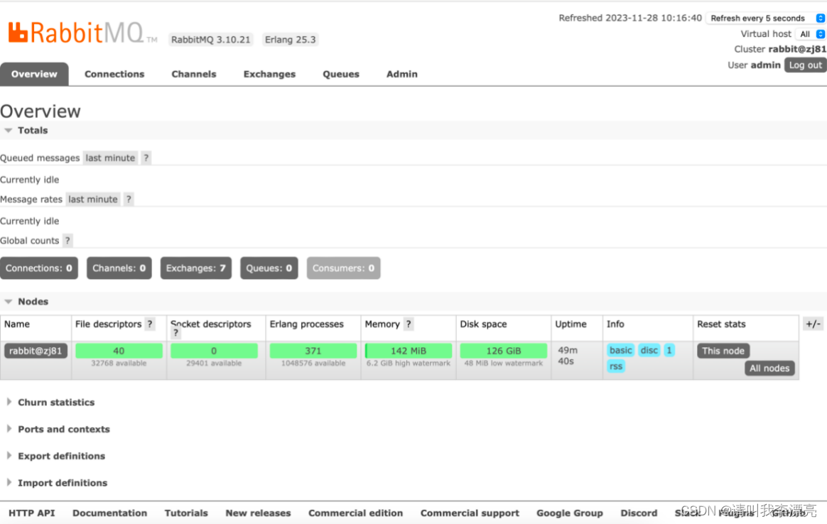Screen dimensions: 827x524
Task: Open help for Message rates
Action: pos(129,200)
